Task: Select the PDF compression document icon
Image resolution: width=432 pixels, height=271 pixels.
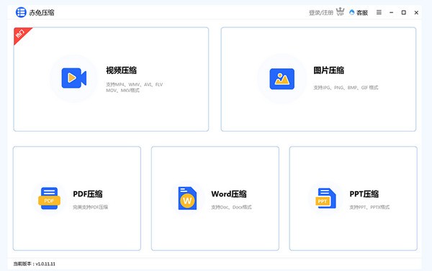Action: tap(49, 198)
